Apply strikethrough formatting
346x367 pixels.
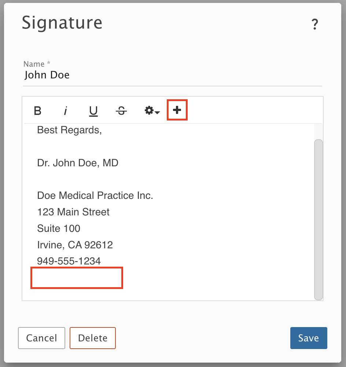click(121, 111)
